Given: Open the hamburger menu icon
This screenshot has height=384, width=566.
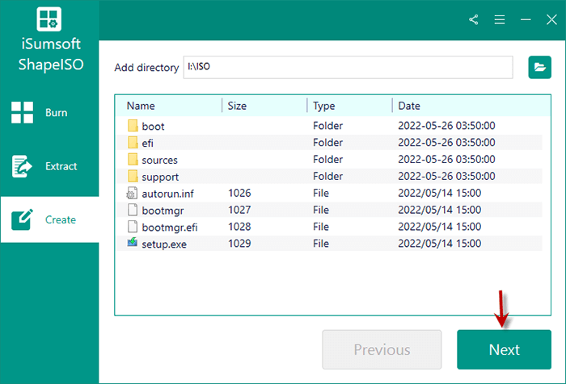Looking at the screenshot, I should pos(500,19).
